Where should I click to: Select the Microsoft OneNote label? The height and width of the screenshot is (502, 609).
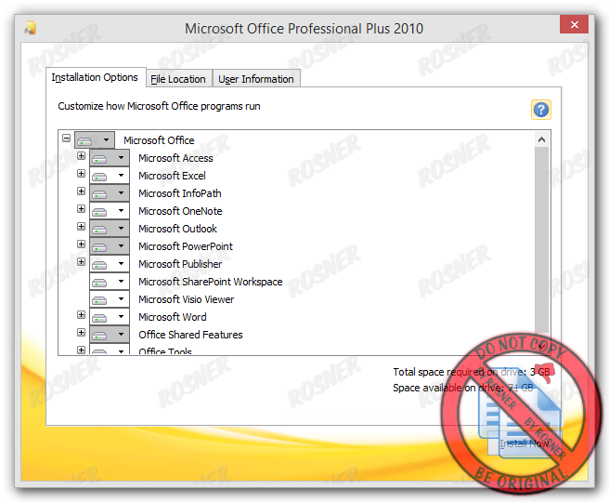[x=180, y=211]
